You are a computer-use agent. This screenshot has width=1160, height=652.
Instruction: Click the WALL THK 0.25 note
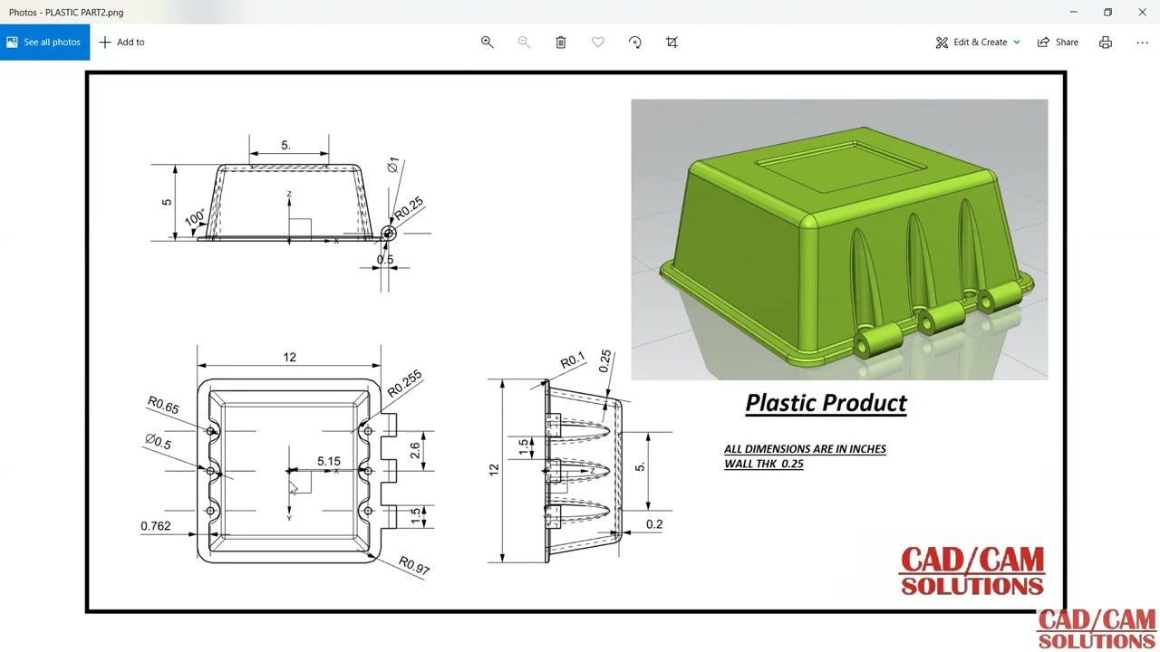[763, 464]
